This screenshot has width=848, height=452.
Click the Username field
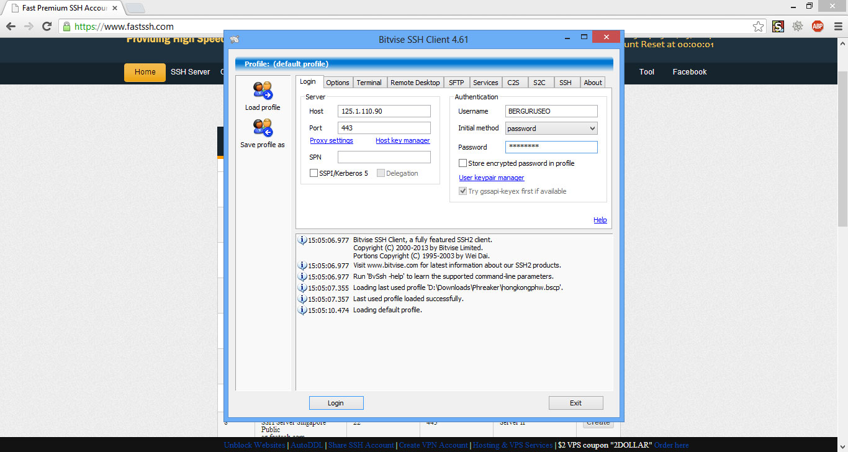[551, 111]
